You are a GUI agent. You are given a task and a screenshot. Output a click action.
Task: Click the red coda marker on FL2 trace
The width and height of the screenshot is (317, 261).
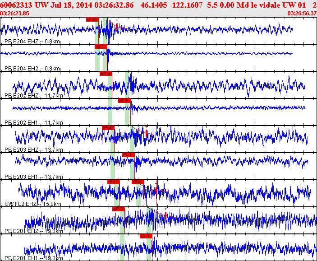(156, 190)
